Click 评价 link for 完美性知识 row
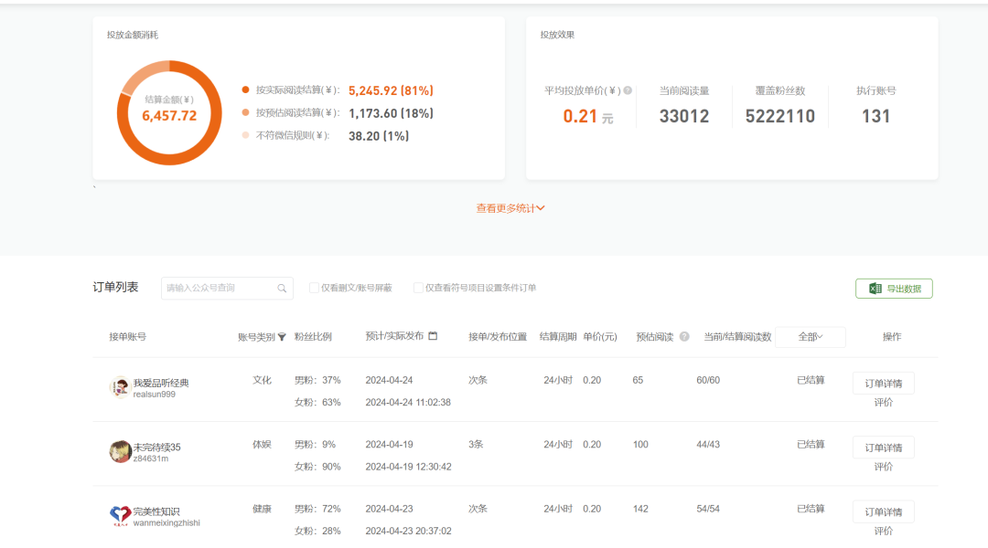This screenshot has width=988, height=548. [x=884, y=531]
